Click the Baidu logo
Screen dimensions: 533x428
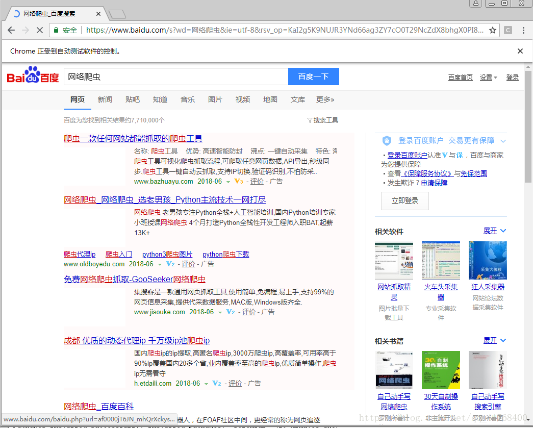pyautogui.click(x=33, y=75)
